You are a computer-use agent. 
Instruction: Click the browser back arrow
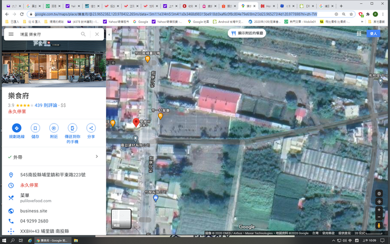[7, 14]
